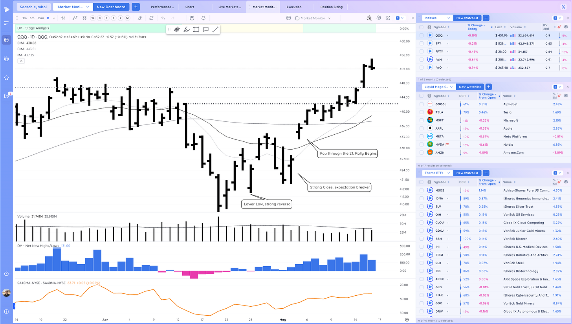Click the refresh chart icon

pyautogui.click(x=151, y=18)
